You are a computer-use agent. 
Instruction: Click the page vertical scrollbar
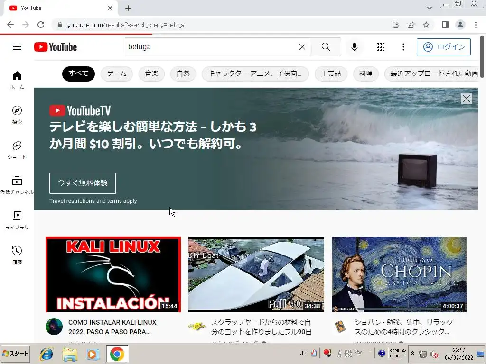click(482, 56)
